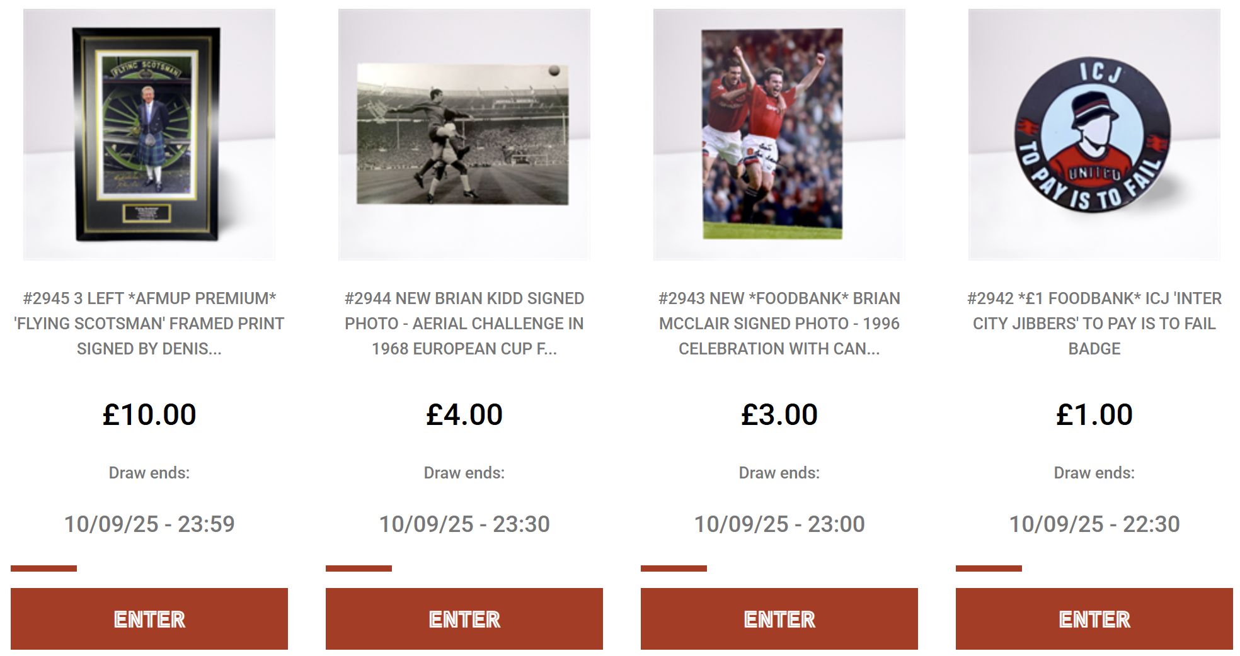Click the progress bar under draw #2944
1240x656 pixels.
pyautogui.click(x=359, y=568)
